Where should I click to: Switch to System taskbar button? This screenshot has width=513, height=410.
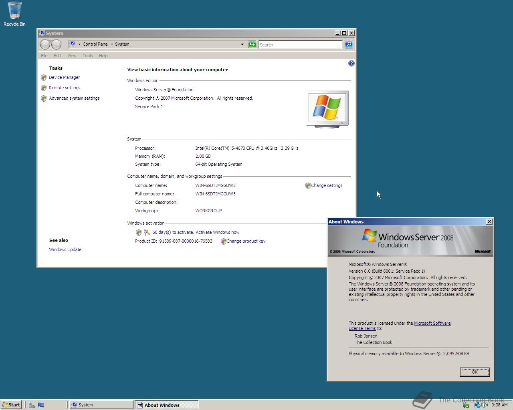101,405
